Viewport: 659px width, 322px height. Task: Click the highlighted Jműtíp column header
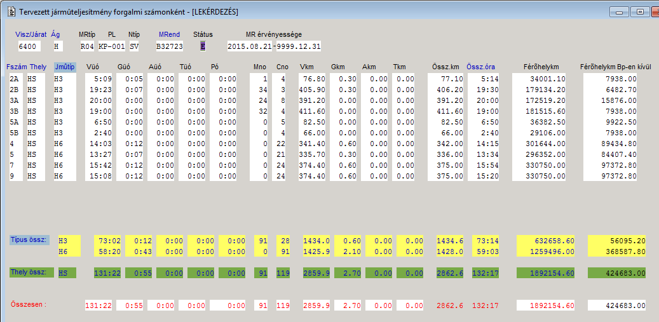click(x=65, y=66)
